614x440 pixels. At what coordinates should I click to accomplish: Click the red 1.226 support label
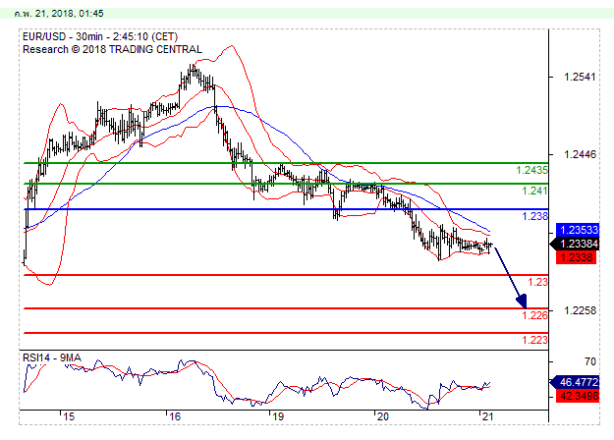[534, 315]
